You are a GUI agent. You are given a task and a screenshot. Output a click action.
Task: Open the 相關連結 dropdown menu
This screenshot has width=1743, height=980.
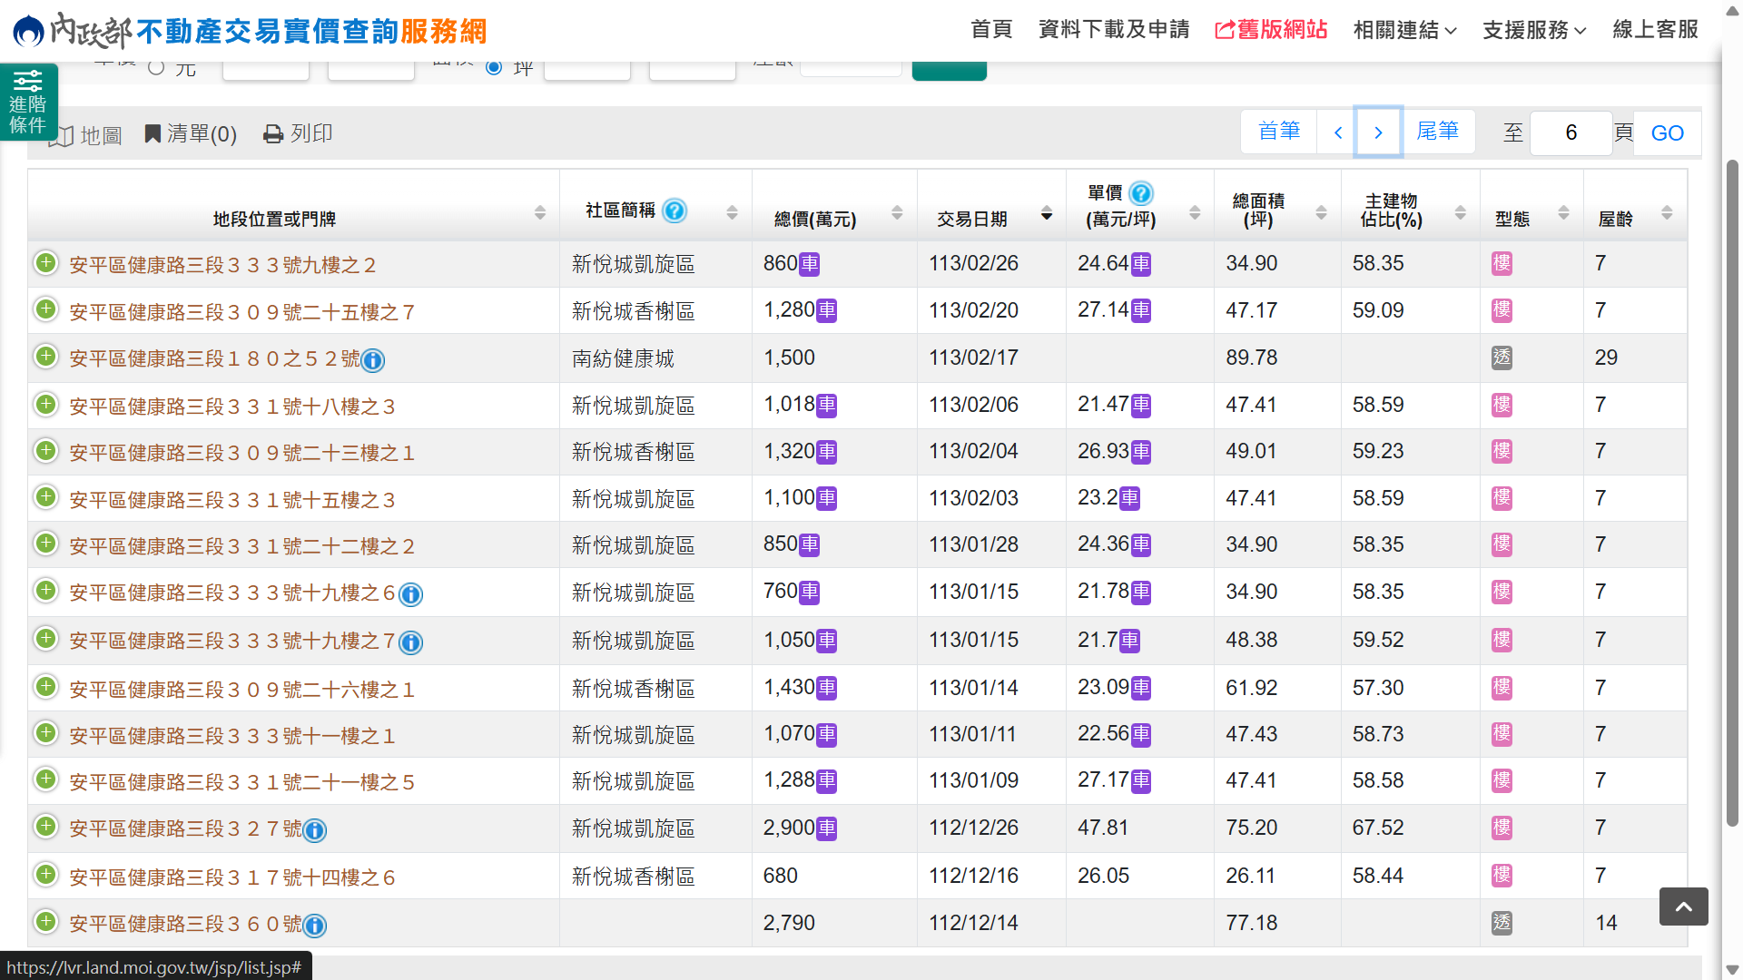point(1404,30)
